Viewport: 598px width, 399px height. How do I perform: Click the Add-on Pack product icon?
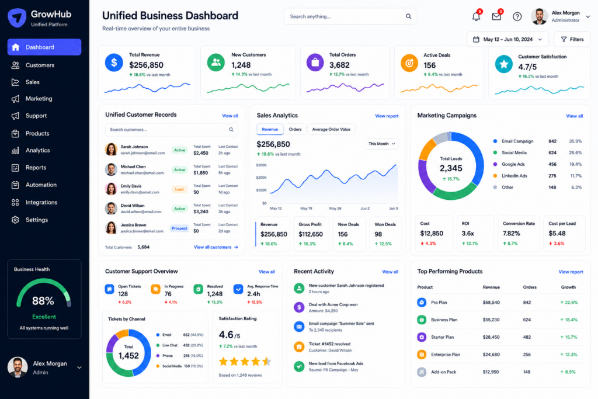422,372
